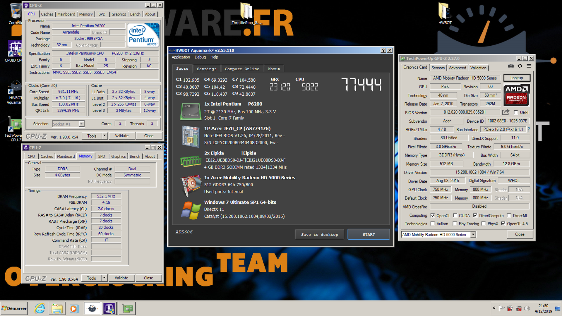Switch to Settings tab in Aquamark
562x316 pixels.
tap(207, 69)
